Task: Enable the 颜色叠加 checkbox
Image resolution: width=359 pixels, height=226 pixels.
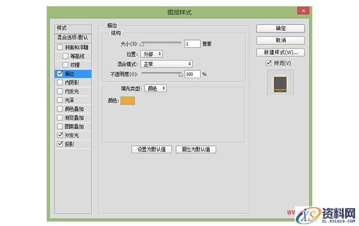Action: (x=60, y=109)
